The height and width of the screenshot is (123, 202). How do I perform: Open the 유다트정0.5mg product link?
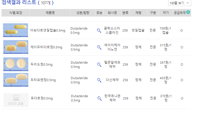42,98
